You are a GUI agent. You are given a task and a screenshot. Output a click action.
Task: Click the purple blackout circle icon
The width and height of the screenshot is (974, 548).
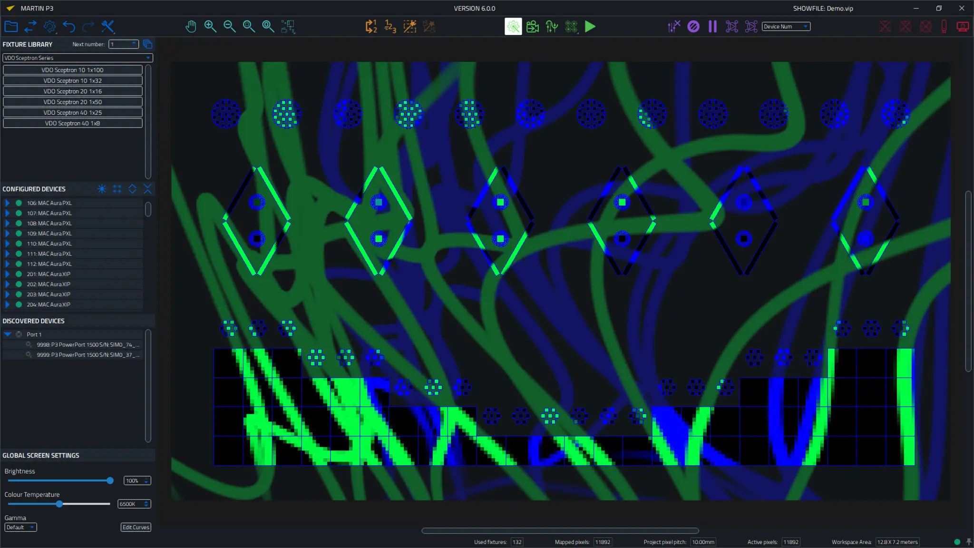click(693, 27)
